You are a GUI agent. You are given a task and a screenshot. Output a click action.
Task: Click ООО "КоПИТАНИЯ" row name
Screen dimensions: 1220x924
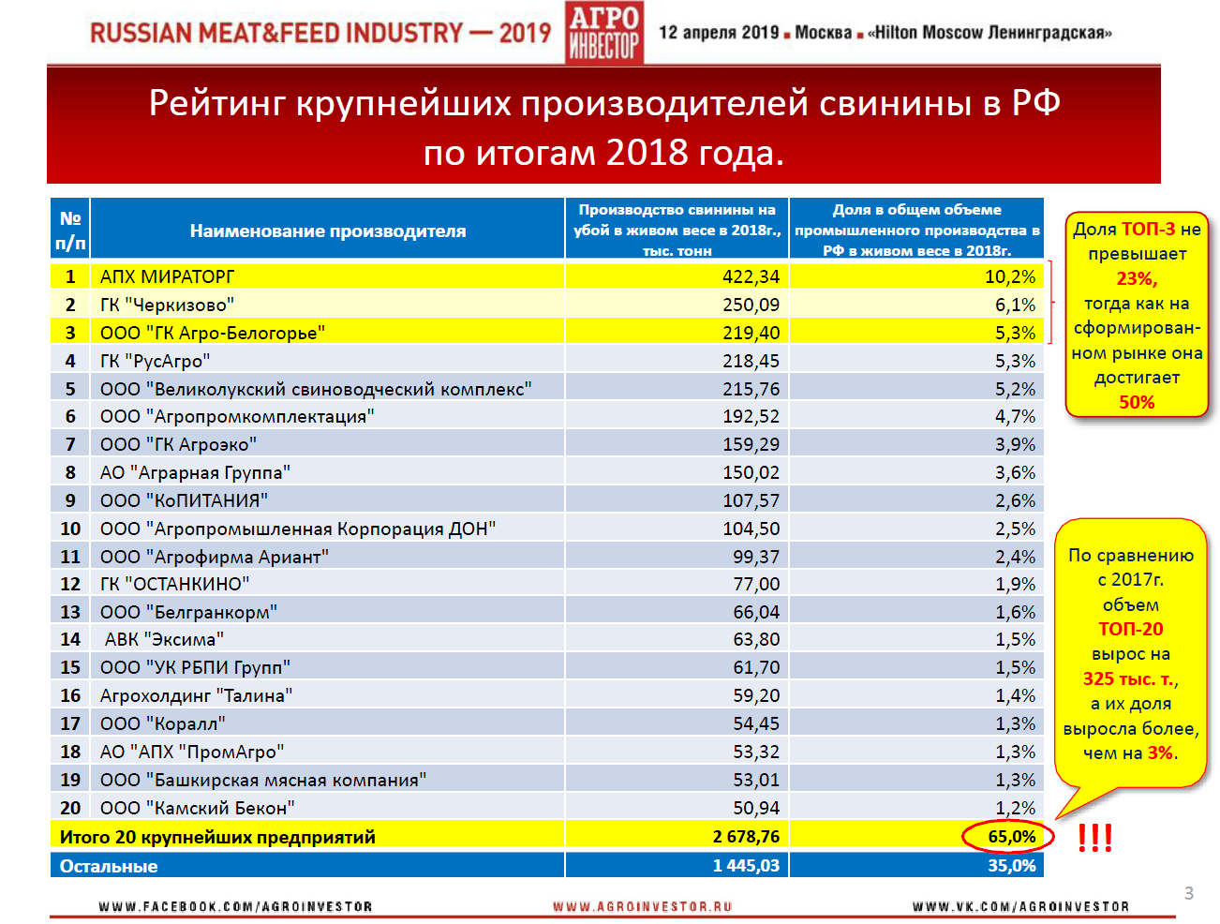[x=184, y=500]
